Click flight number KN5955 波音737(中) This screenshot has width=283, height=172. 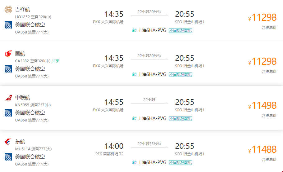[x=33, y=105]
